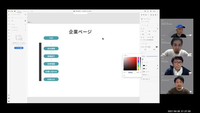The width and height of the screenshot is (200, 113).
Task: Open the blend mode dropdown
Action: point(149,59)
